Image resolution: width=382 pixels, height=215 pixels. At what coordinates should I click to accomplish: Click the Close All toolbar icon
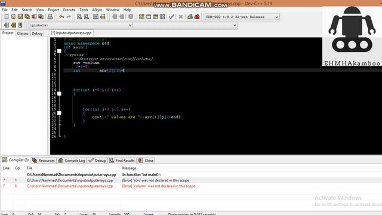tap(41, 17)
